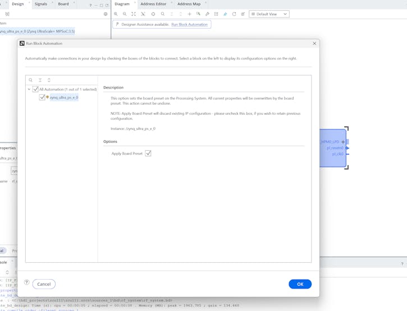Click the zoom in icon in Diagram toolbar
The width and height of the screenshot is (407, 311).
tap(116, 14)
